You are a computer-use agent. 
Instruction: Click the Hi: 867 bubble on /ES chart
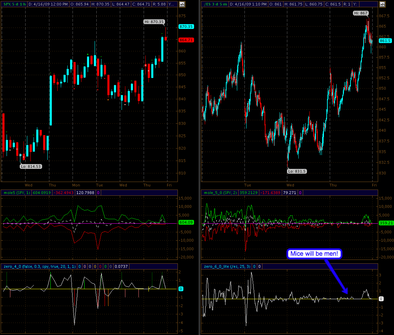coord(360,13)
